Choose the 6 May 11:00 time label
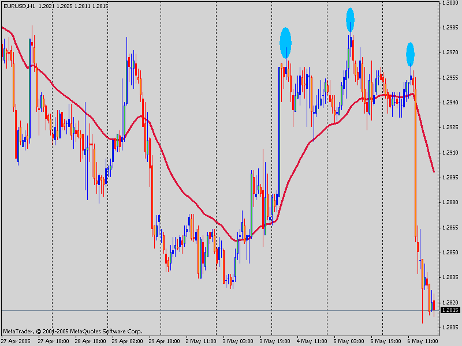This screenshot has width=462, height=346. pos(423,341)
